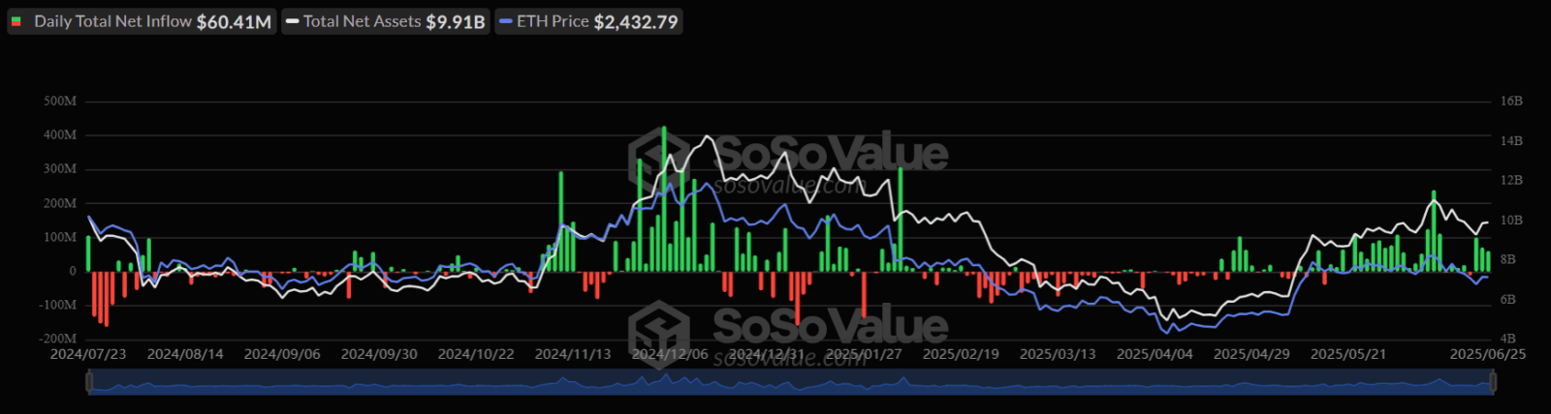Toggle the ETH Price series
Image resolution: width=1551 pixels, height=414 pixels.
pos(588,21)
